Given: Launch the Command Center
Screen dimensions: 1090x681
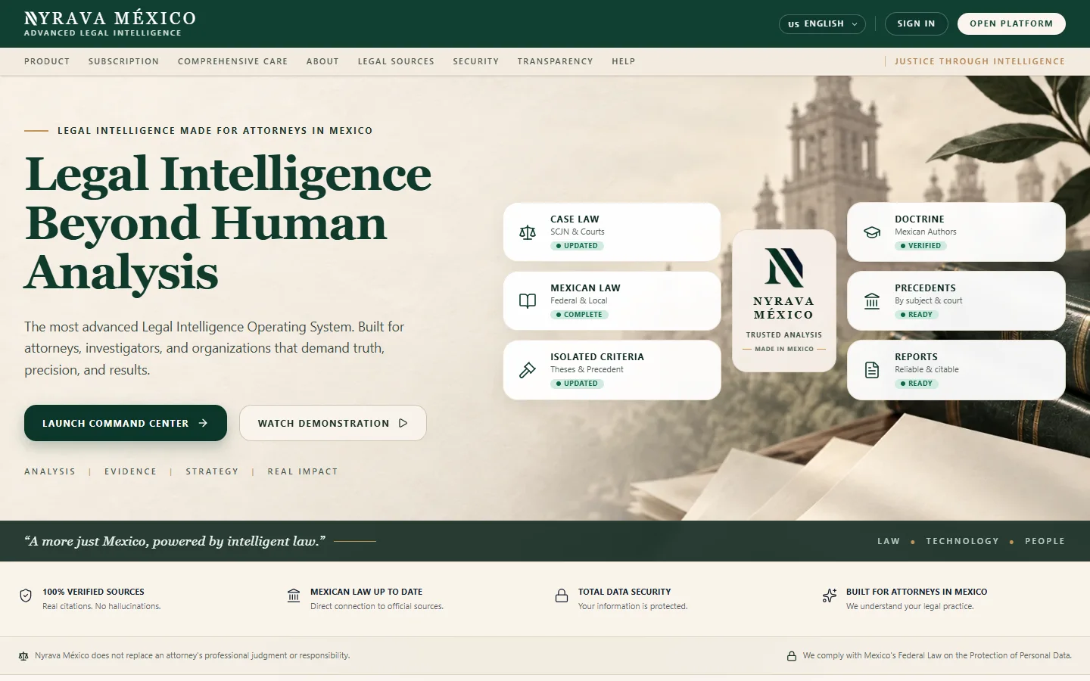Looking at the screenshot, I should [126, 423].
